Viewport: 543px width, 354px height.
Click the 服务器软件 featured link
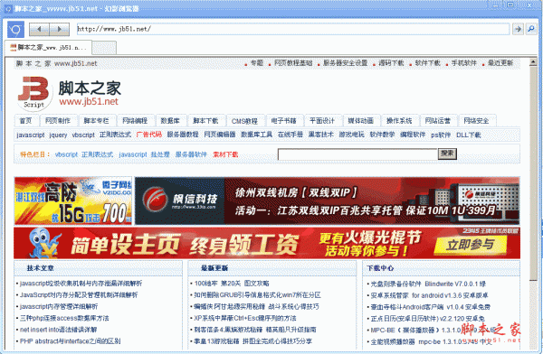pyautogui.click(x=191, y=154)
